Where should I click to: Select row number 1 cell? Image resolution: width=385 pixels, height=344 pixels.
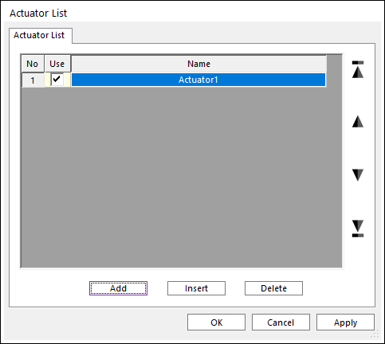click(33, 80)
